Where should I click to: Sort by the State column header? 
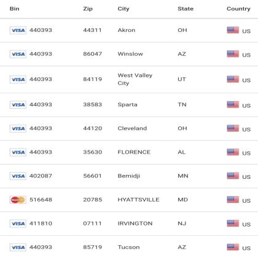[x=186, y=9]
